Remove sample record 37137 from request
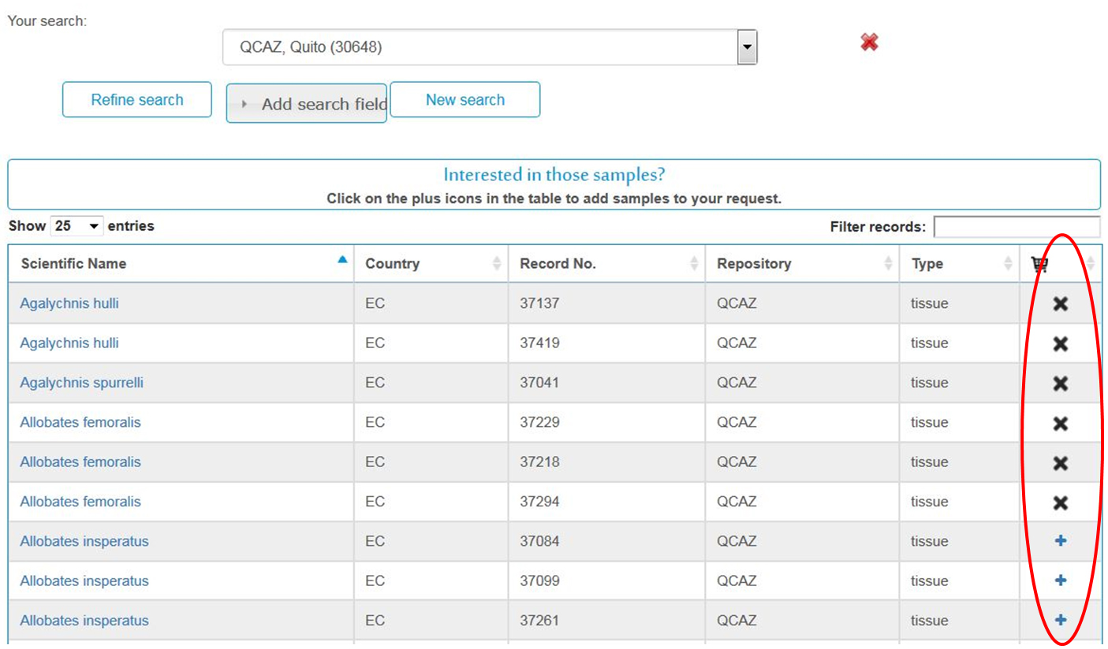This screenshot has height=649, width=1108. (x=1061, y=304)
